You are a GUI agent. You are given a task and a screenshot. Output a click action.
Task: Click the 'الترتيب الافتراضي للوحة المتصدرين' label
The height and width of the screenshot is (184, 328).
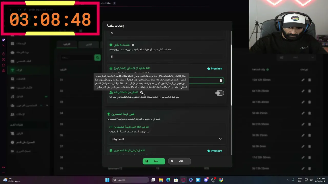131,127
